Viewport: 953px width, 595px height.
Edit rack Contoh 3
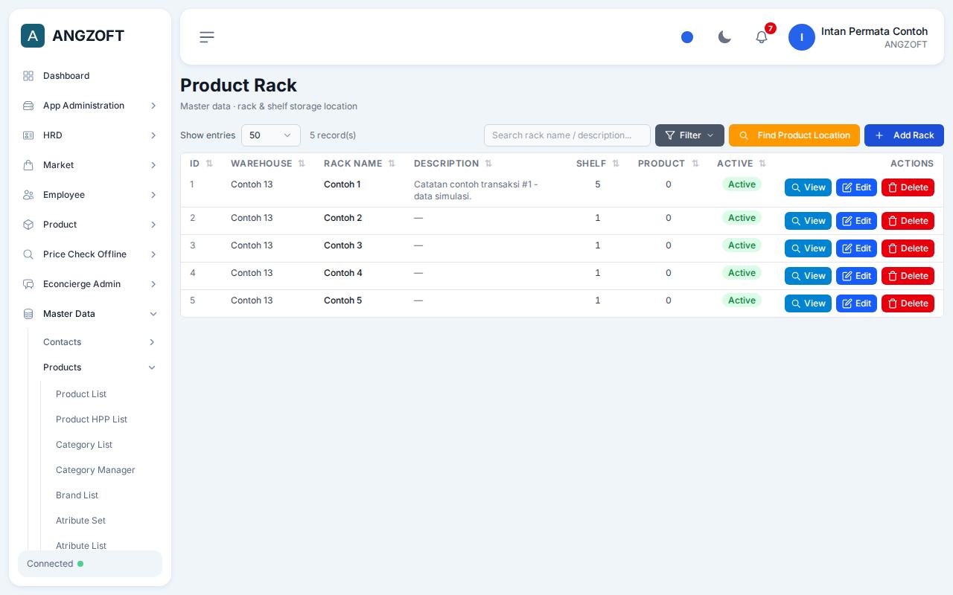tap(856, 248)
